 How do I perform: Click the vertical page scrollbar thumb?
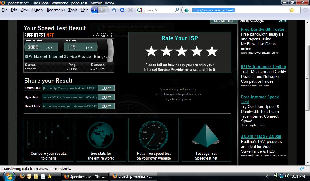click(x=307, y=78)
